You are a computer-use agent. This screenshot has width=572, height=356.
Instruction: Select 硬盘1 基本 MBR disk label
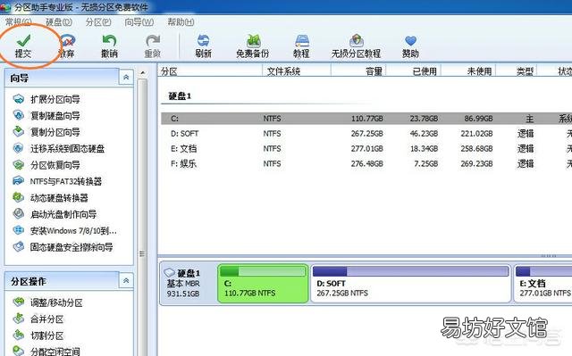pos(183,284)
